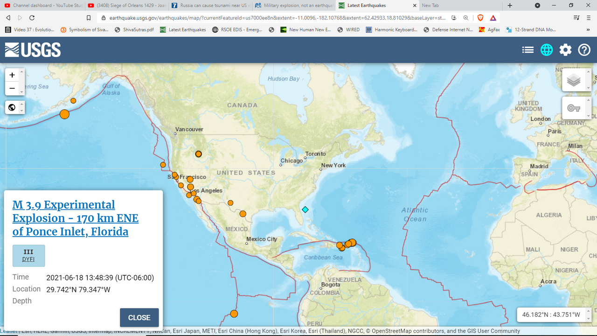Expand the hidden bookmarks overflow chevron
The height and width of the screenshot is (336, 597).
588,29
